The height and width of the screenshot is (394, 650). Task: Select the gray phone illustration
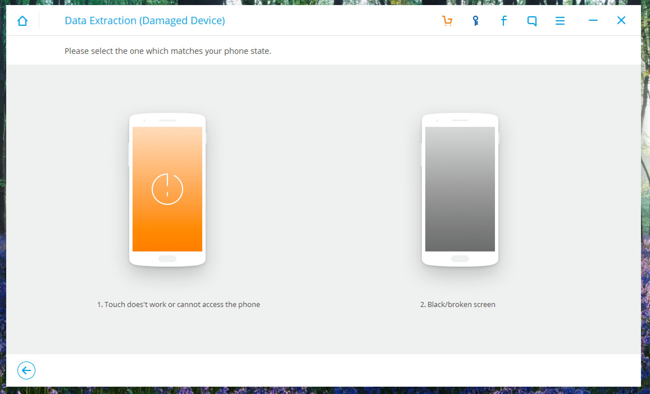coord(460,189)
